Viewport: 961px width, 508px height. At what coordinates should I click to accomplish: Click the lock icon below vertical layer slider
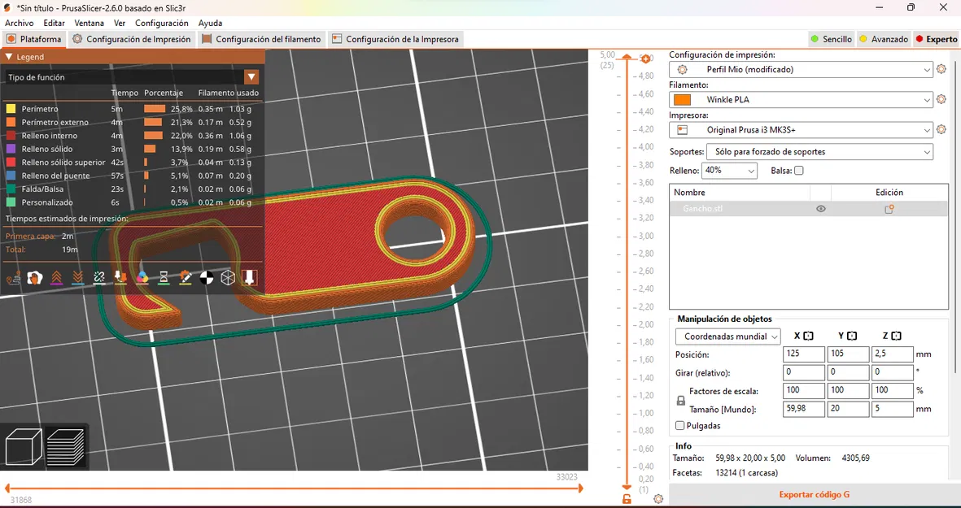[x=627, y=498]
